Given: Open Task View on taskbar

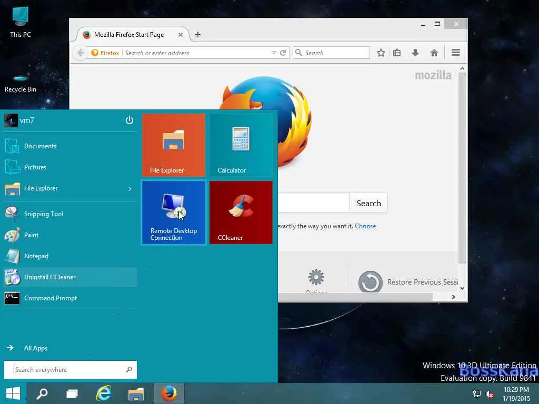Looking at the screenshot, I should point(72,393).
